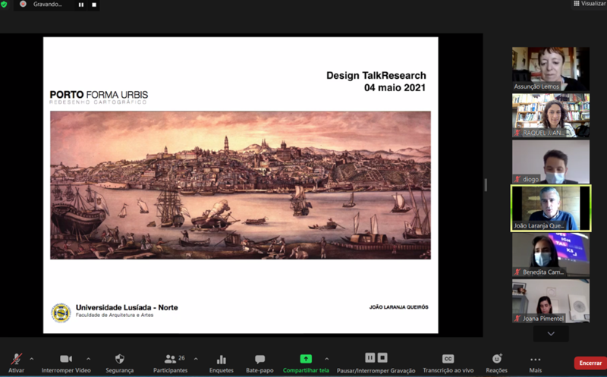Image resolution: width=607 pixels, height=377 pixels.
Task: Click the "Faculdade de Arquitetura e Artes" text
Action: pyautogui.click(x=115, y=315)
